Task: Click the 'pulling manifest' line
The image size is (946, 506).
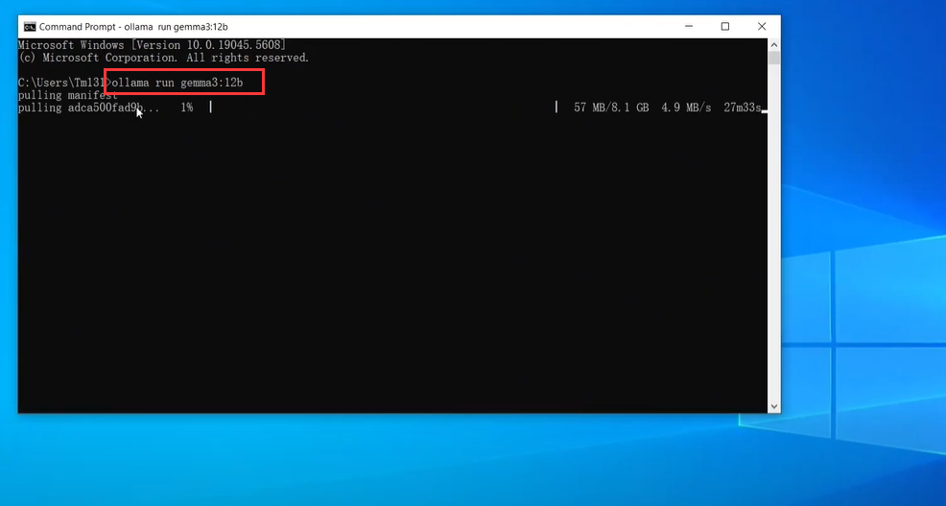Action: (67, 95)
